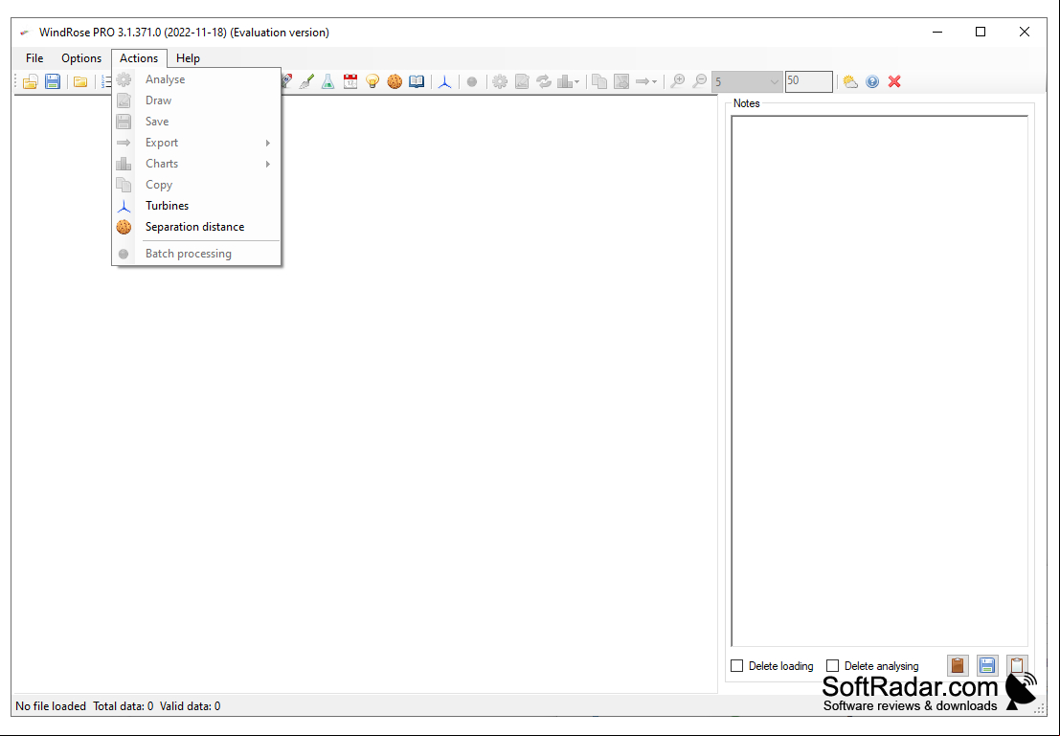Open the Help menu
1060x736 pixels.
pos(188,58)
